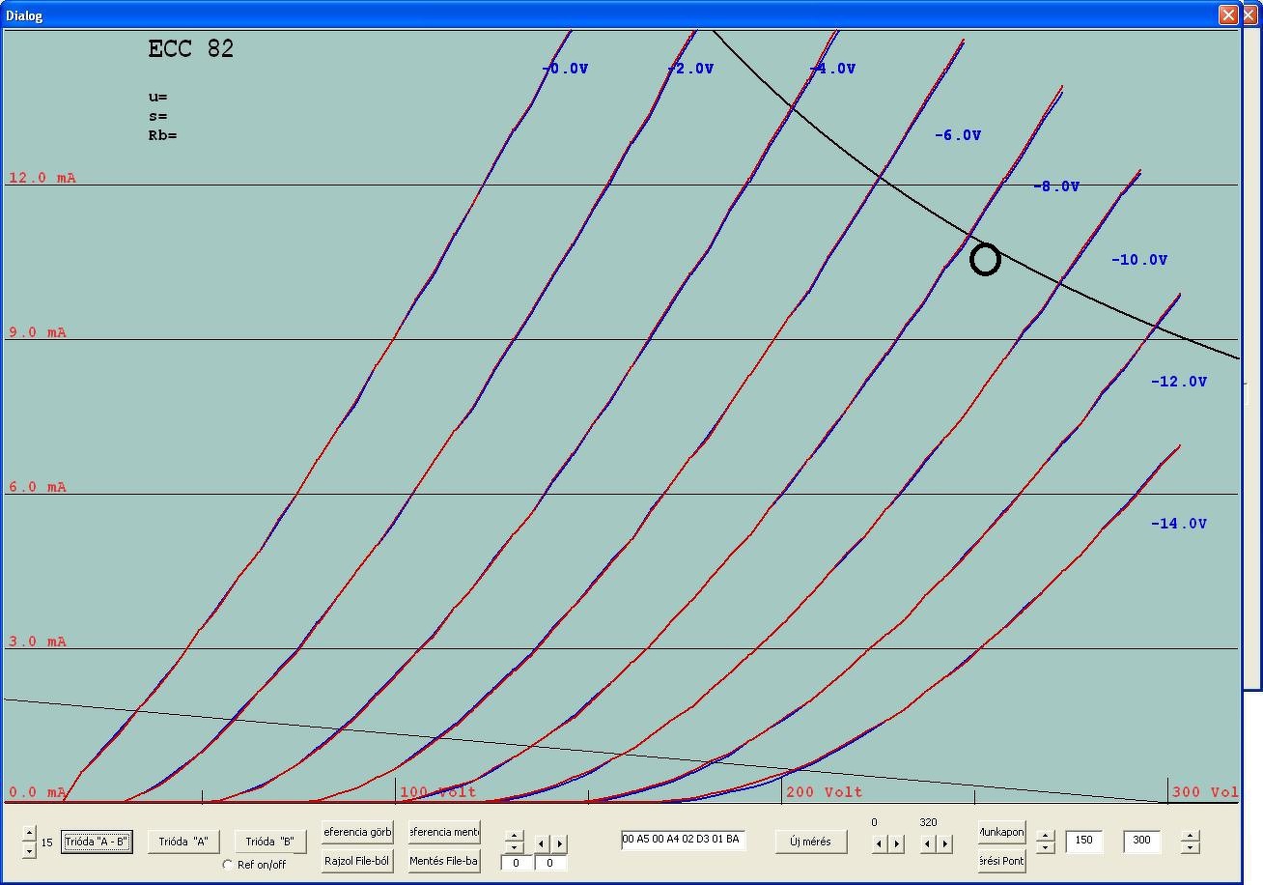
Task: Click the down arrow right of the 300 field
Action: tap(1191, 848)
